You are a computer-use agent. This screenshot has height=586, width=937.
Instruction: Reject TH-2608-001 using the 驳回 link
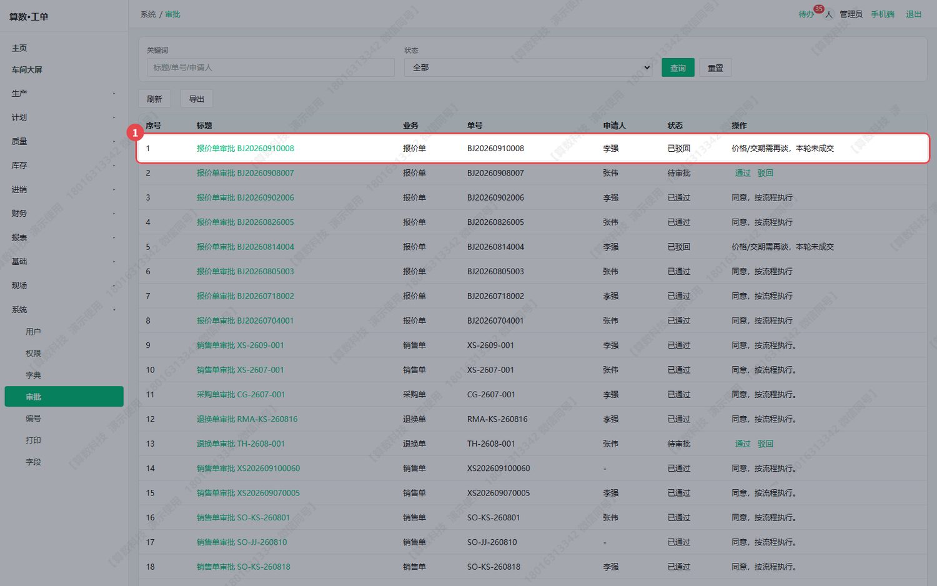[x=765, y=444]
